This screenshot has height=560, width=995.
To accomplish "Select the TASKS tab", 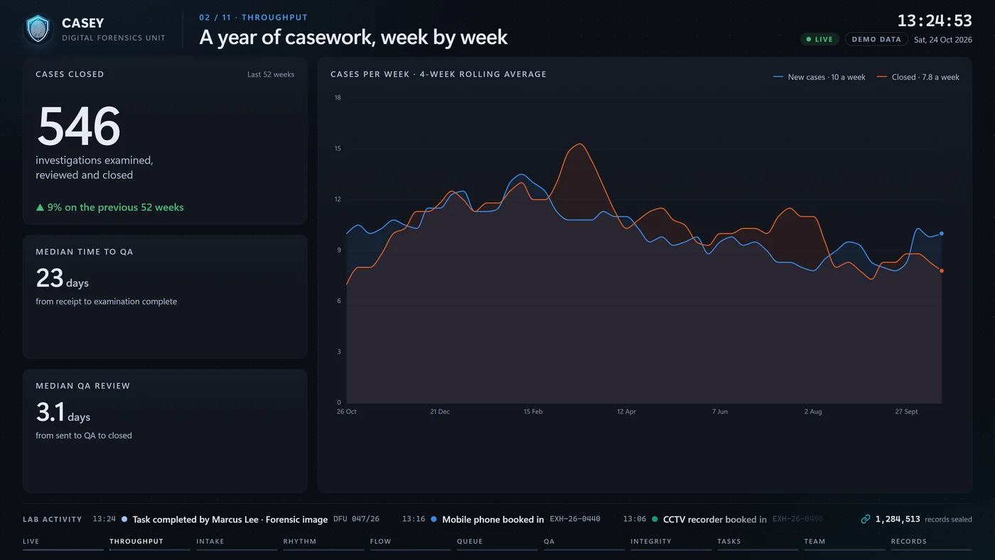I will click(758, 542).
